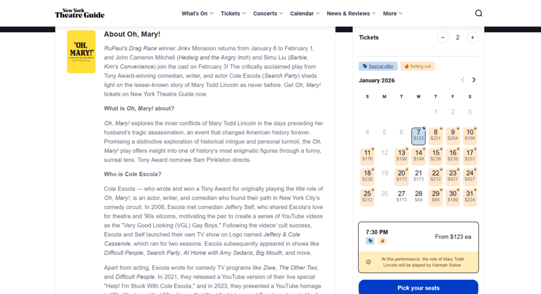541x294 pixels.
Task: Select January 24 at $427
Action: coord(470,176)
